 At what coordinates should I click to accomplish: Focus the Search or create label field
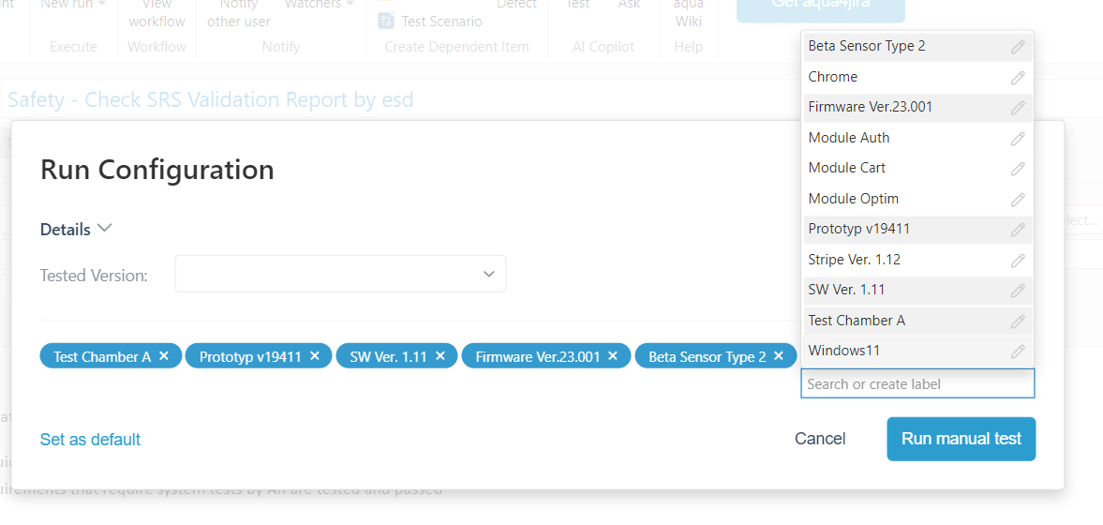(917, 383)
